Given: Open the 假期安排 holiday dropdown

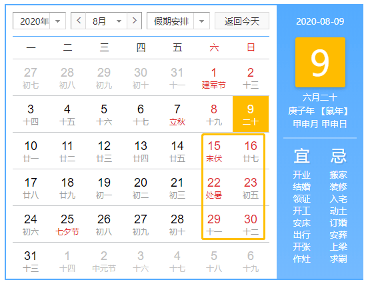Looking at the screenshot, I should point(178,21).
